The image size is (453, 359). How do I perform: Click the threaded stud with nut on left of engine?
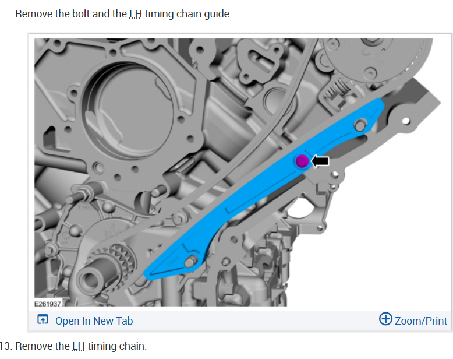[84, 193]
